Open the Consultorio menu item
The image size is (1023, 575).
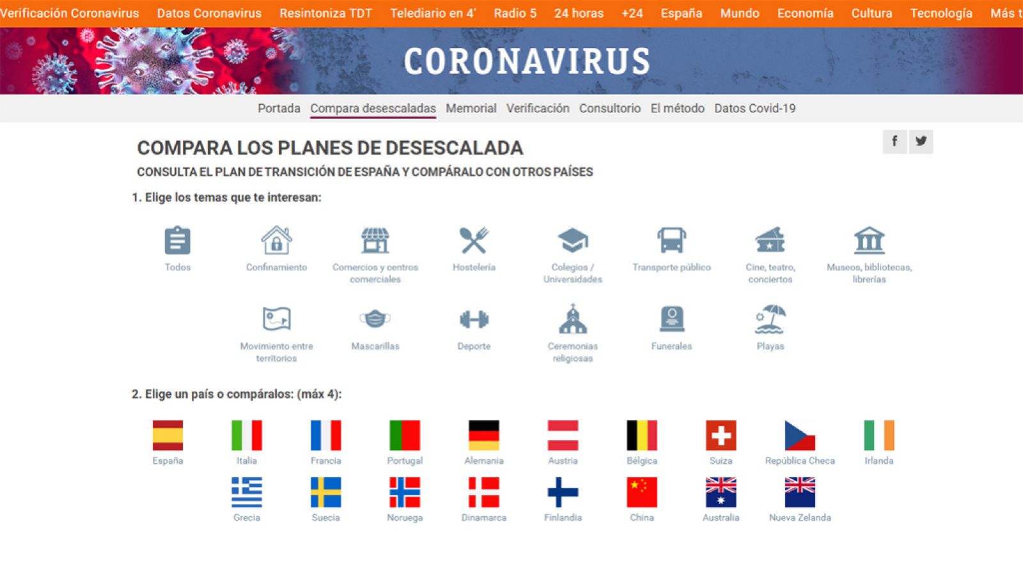(609, 108)
